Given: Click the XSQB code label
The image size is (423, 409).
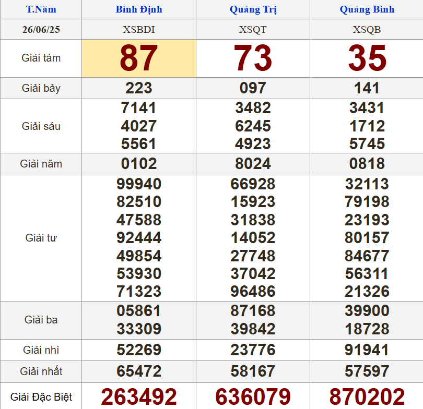Looking at the screenshot, I should point(367,30).
